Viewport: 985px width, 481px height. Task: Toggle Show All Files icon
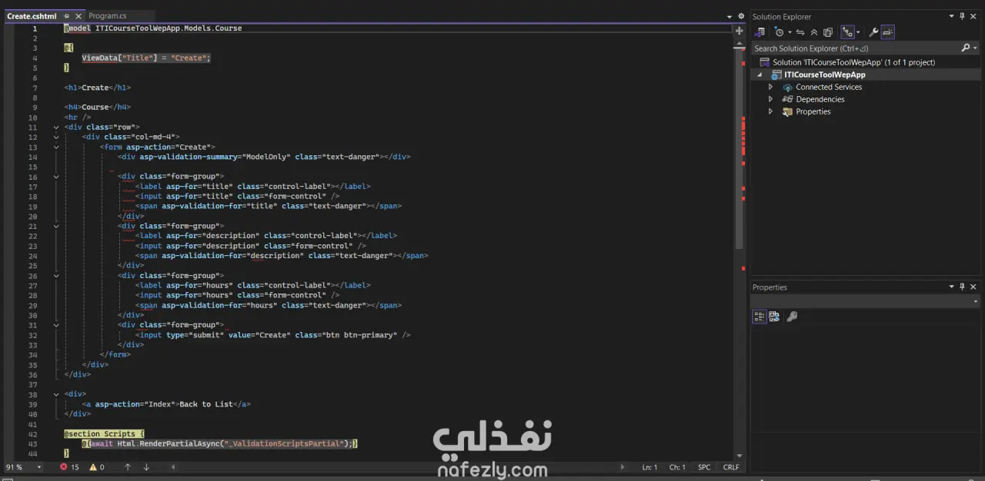(x=828, y=32)
